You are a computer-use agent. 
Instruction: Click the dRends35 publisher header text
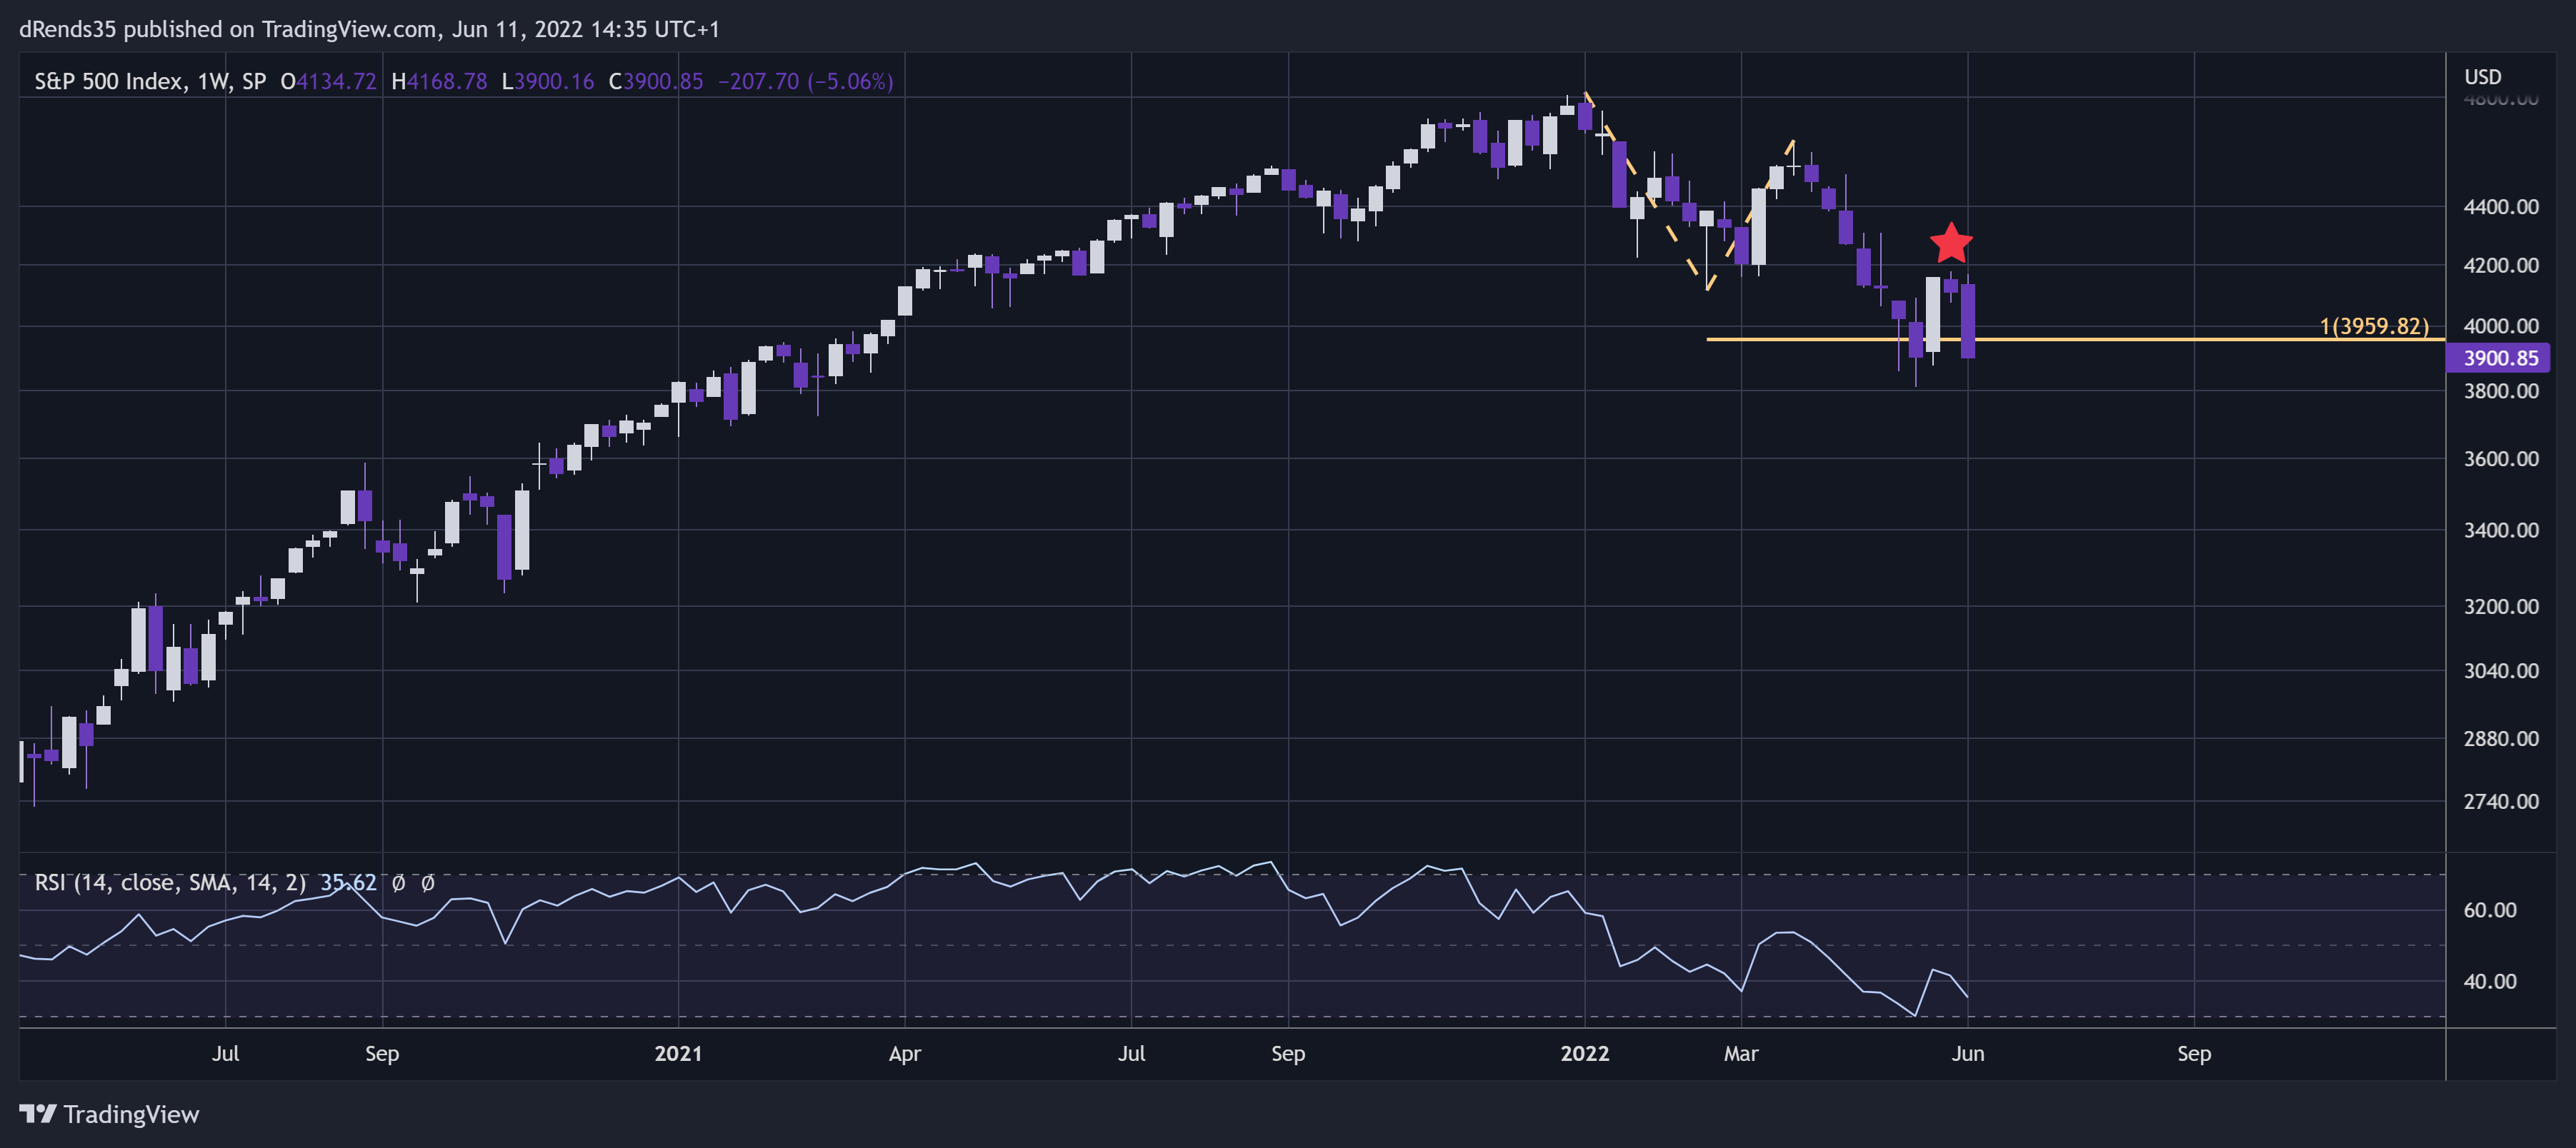pos(369,29)
